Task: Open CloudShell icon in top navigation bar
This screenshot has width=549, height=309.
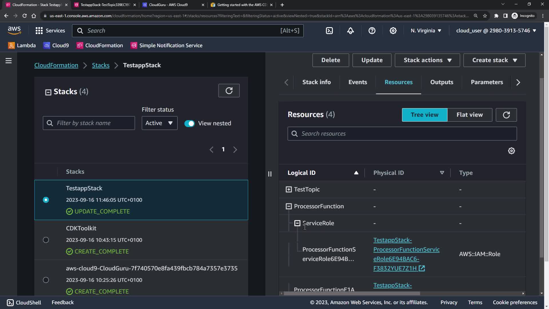Action: pyautogui.click(x=329, y=31)
